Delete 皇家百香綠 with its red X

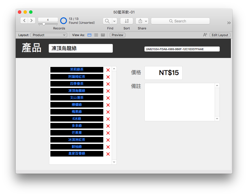108,154
